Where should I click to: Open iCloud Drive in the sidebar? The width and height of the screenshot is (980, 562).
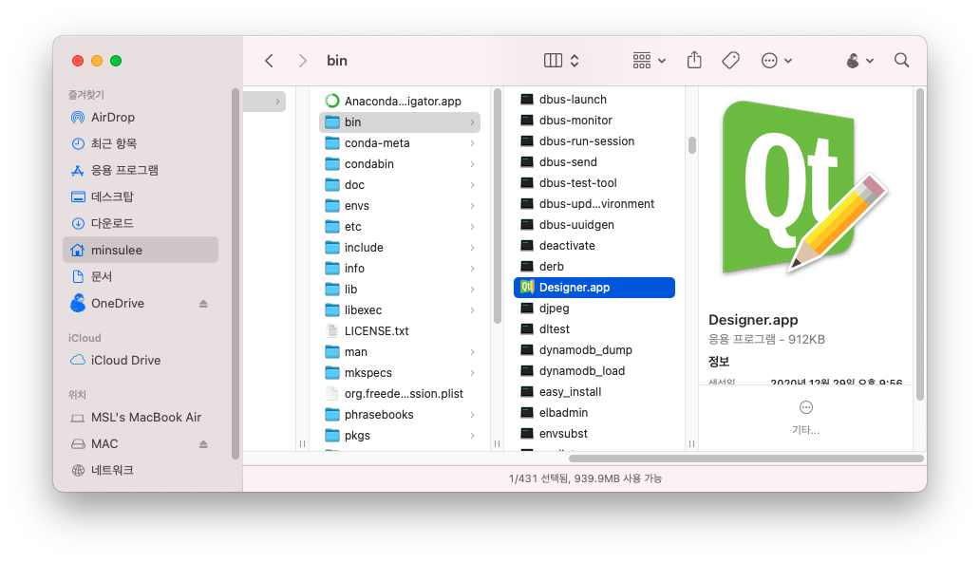(x=141, y=360)
